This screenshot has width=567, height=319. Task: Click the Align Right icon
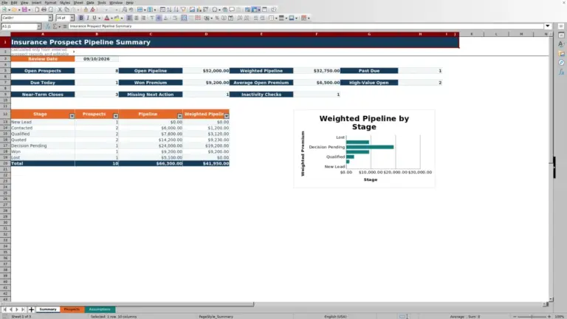[143, 18]
